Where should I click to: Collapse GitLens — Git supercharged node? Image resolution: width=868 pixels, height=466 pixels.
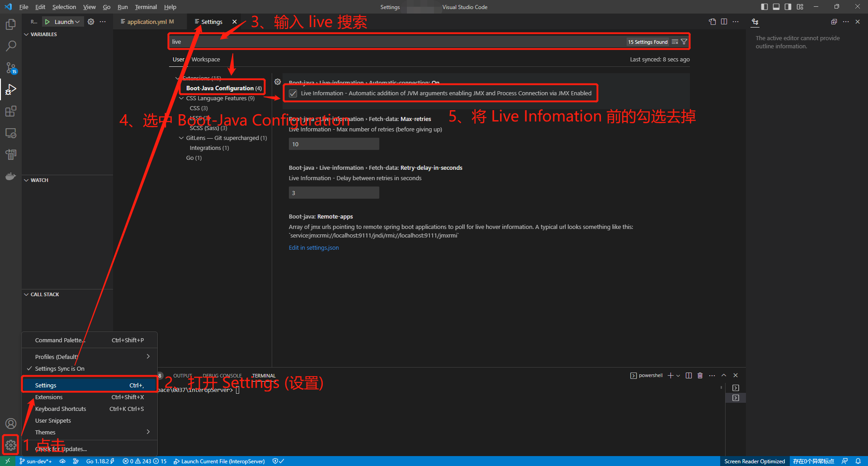(x=181, y=138)
